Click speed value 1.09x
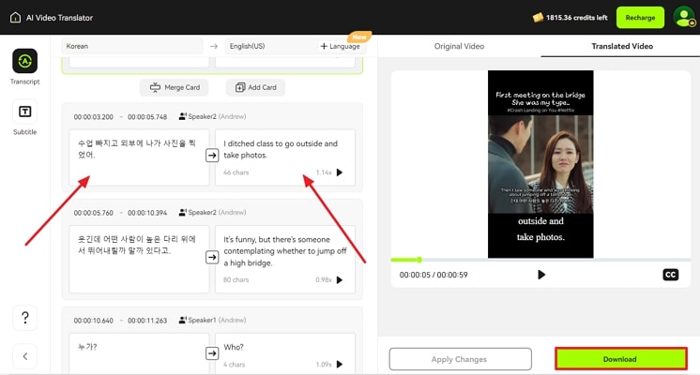This screenshot has width=700, height=375. (x=324, y=365)
